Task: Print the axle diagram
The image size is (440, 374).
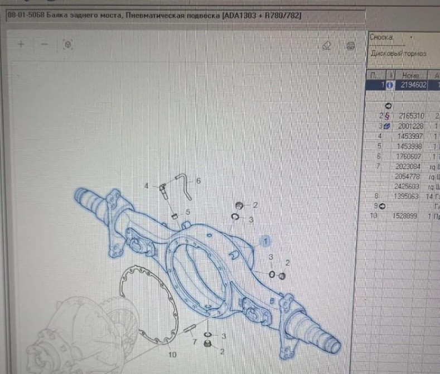Action: (x=350, y=46)
